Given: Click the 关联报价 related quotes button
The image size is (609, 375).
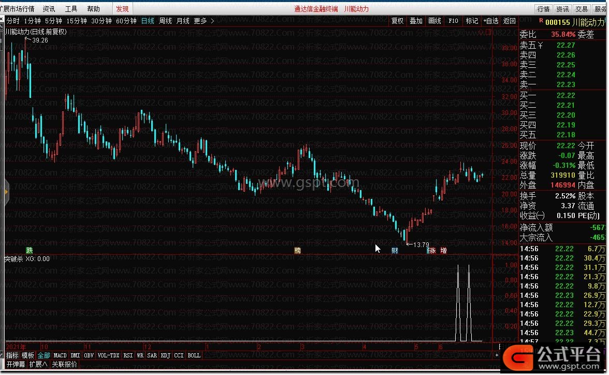Looking at the screenshot, I should (64, 365).
